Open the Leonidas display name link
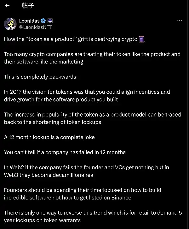189x229 pixels. pyautogui.click(x=29, y=21)
